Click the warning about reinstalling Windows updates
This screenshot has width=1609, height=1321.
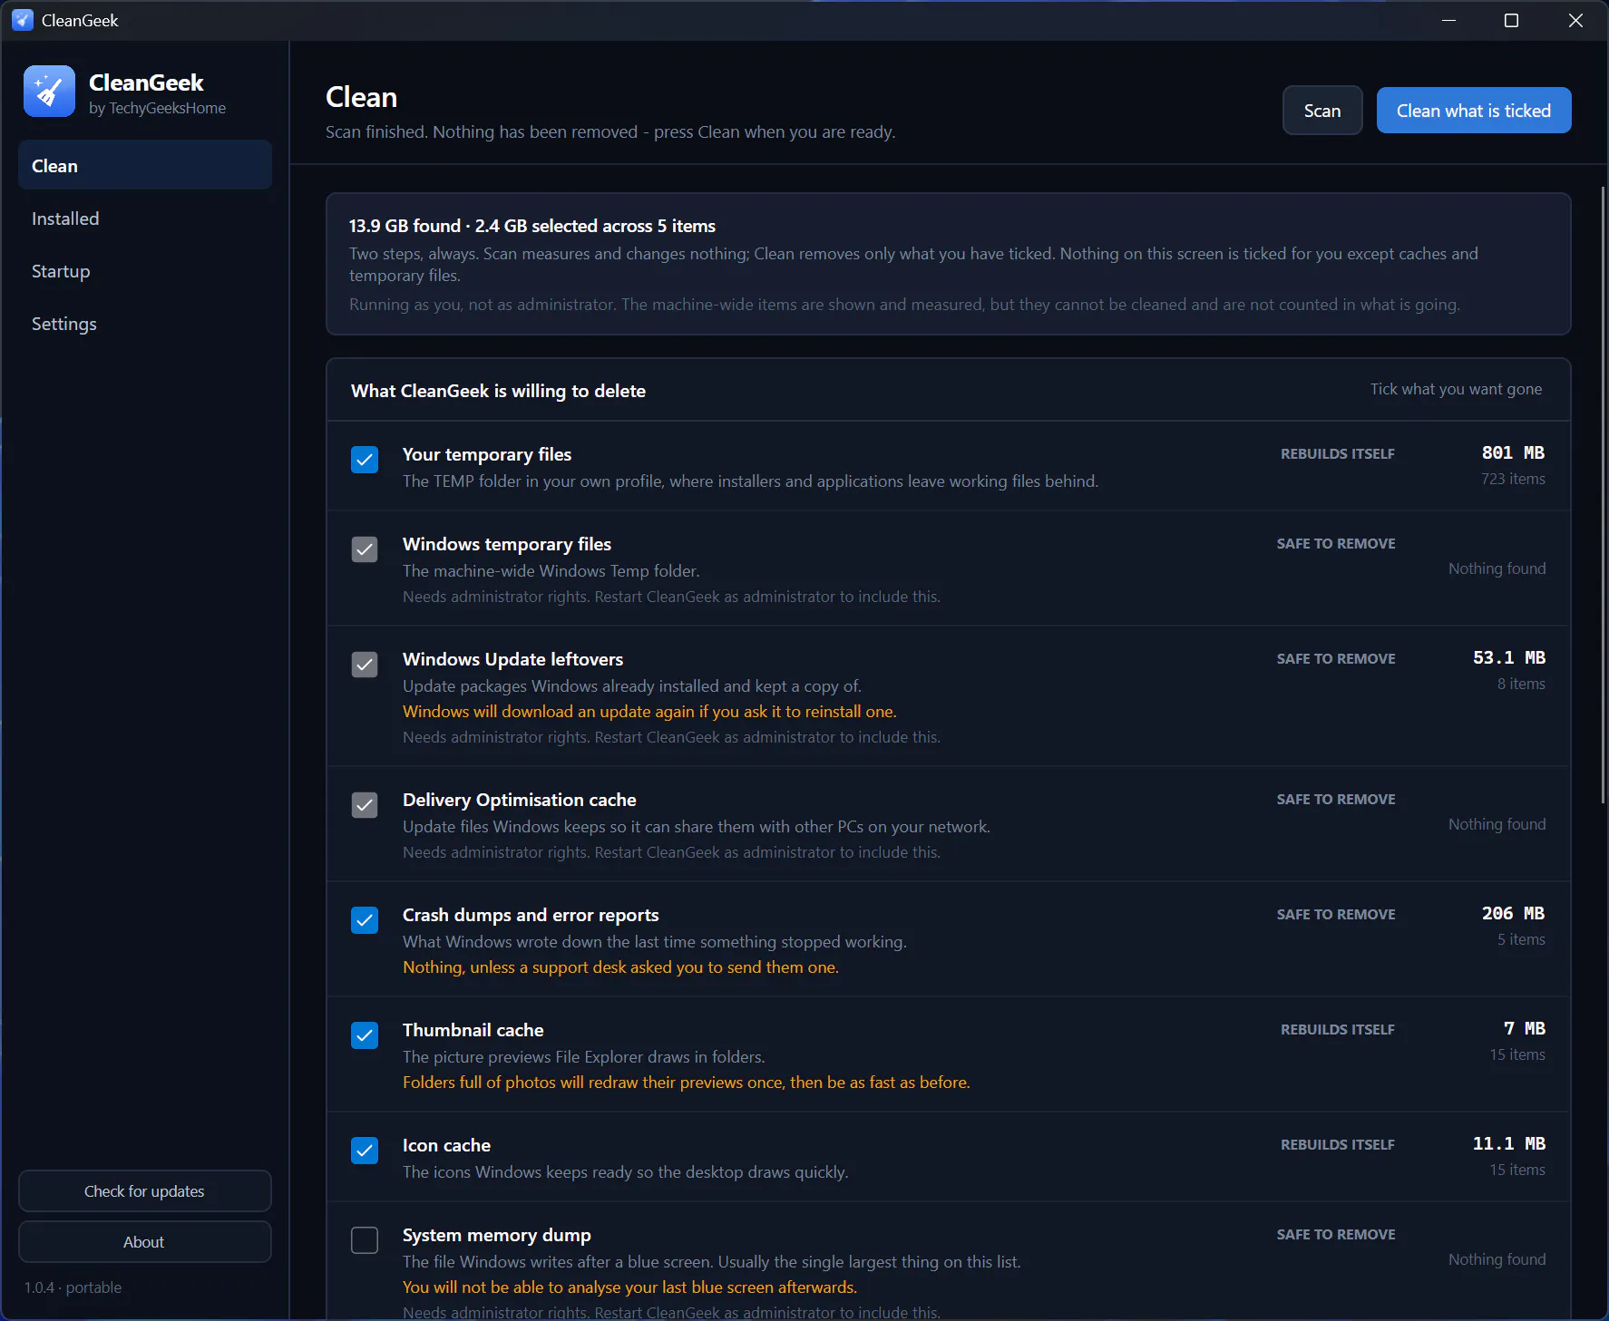[x=649, y=712]
